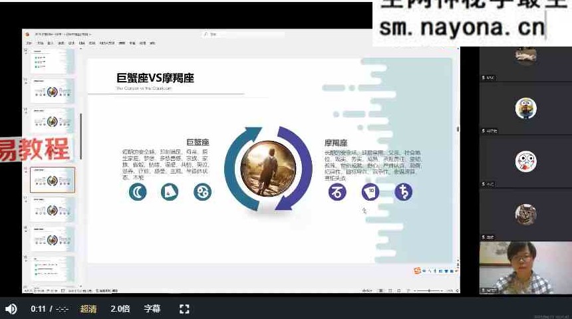Screen dimensions: 572x319
Task: Click the 摩羯座 heading on the slide
Action: click(x=336, y=143)
